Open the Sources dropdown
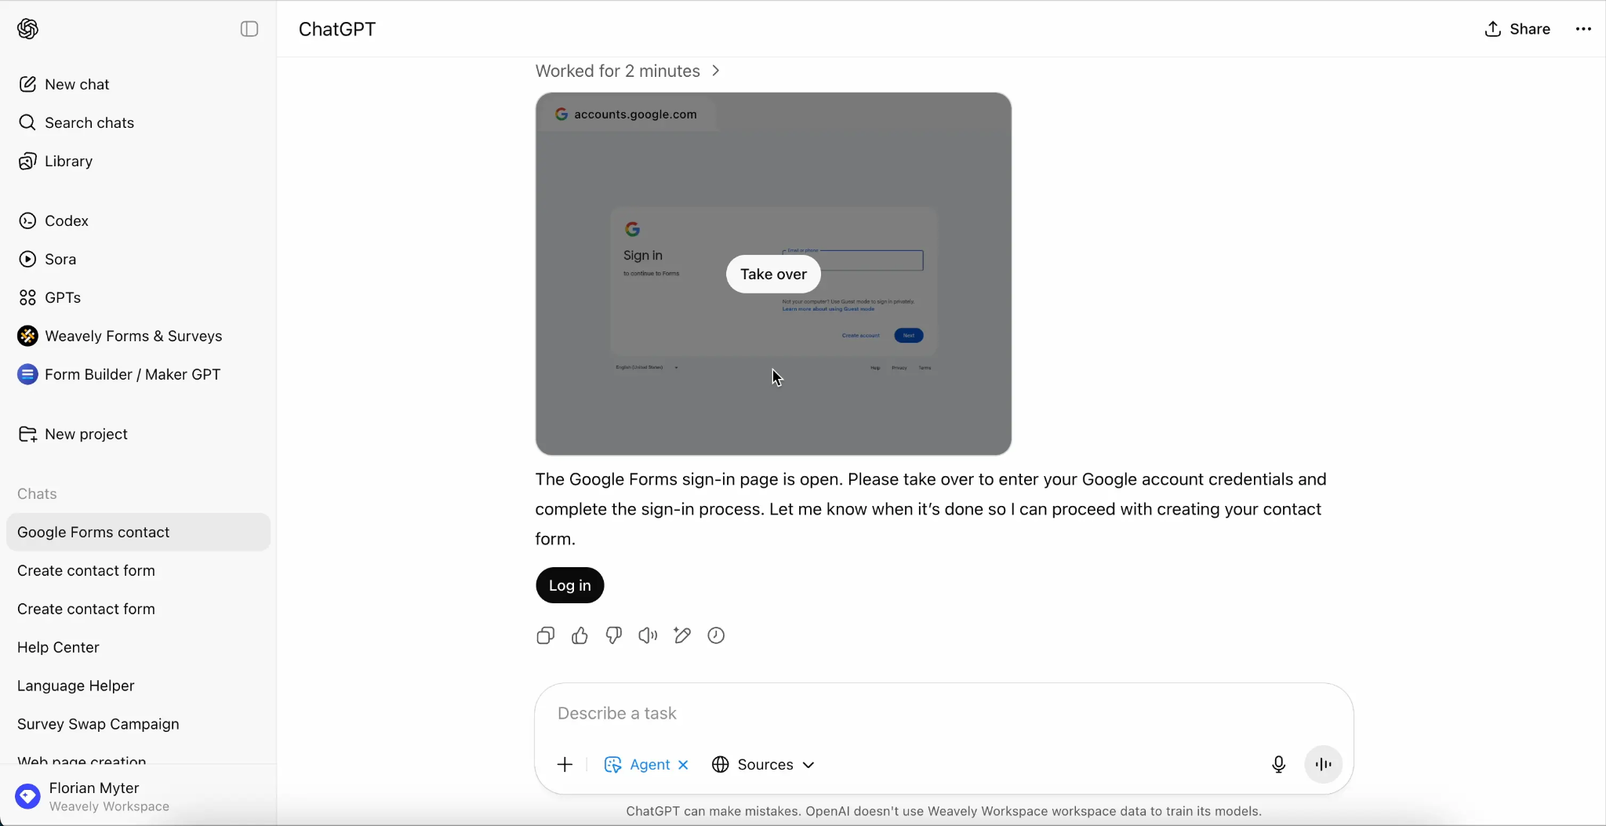The image size is (1606, 826). coord(763,764)
